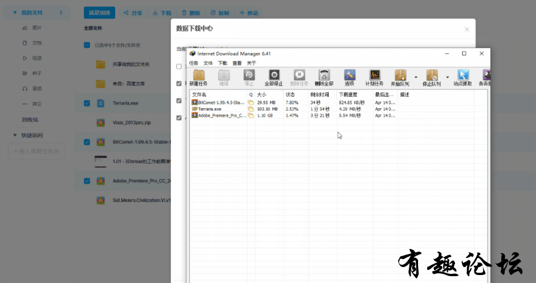Click the 1.10 GB size cell
The height and width of the screenshot is (283, 536).
coord(265,116)
